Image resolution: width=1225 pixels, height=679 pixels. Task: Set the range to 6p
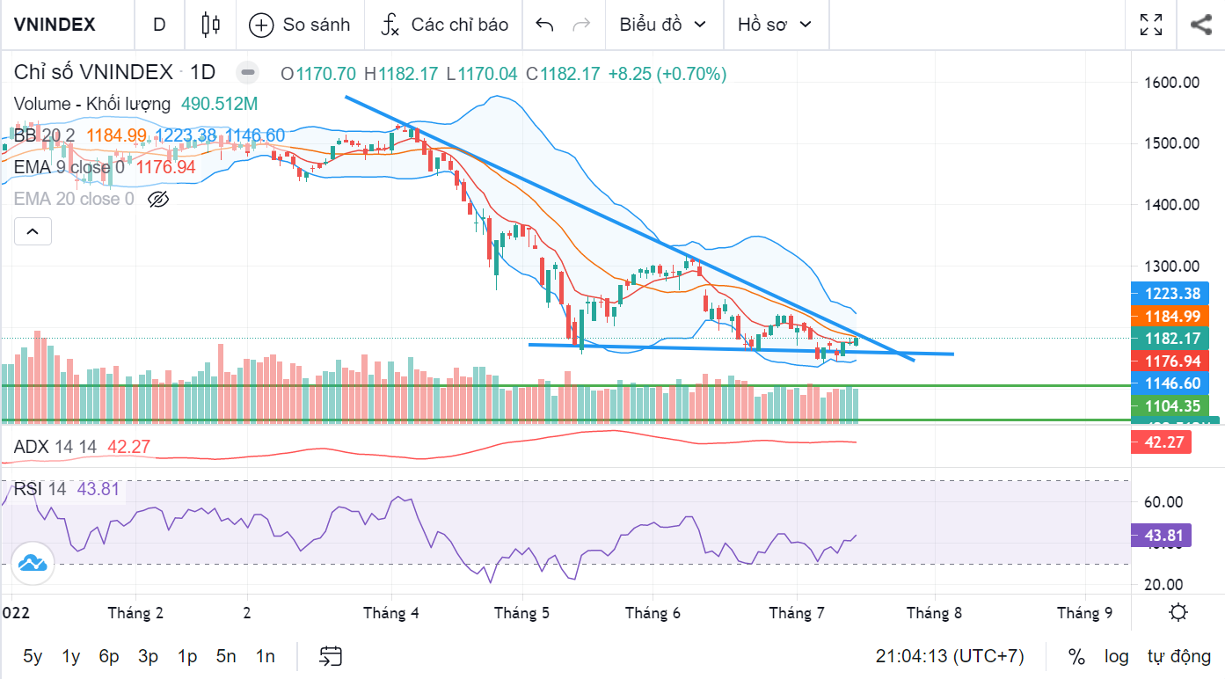[109, 656]
